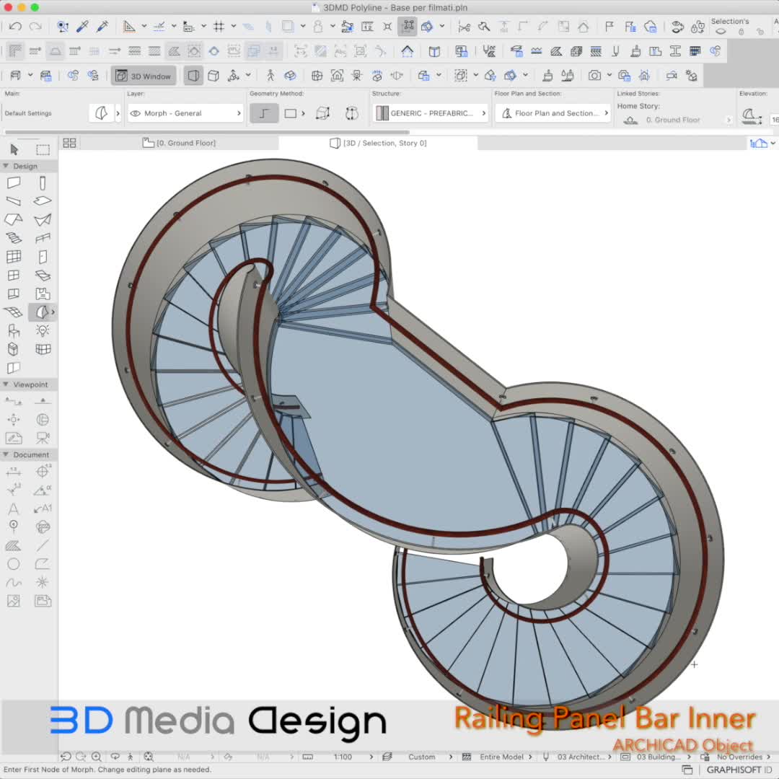This screenshot has width=779, height=779.
Task: Select the Morph tool in toolbox
Action: tap(43, 312)
